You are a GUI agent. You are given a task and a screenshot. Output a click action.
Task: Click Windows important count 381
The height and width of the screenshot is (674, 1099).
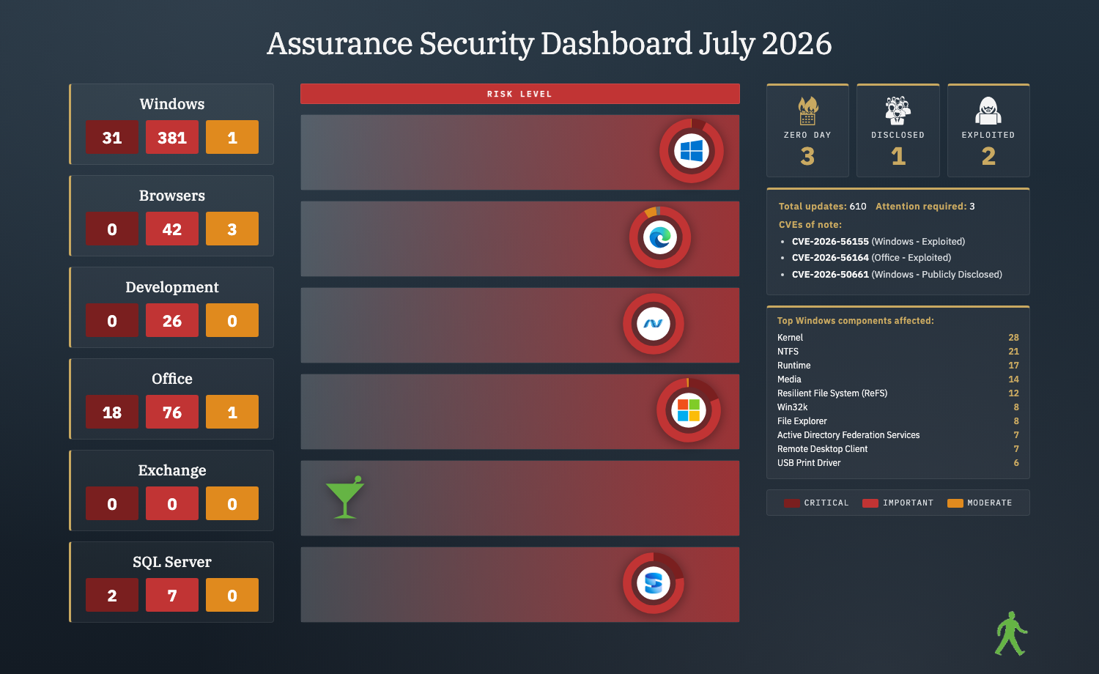tap(172, 137)
